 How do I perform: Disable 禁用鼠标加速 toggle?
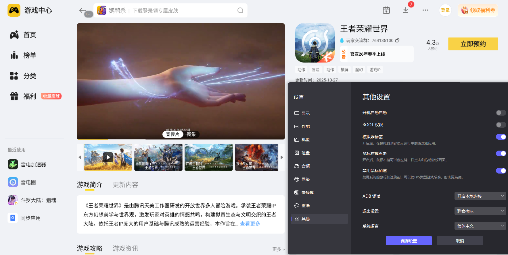click(x=501, y=171)
